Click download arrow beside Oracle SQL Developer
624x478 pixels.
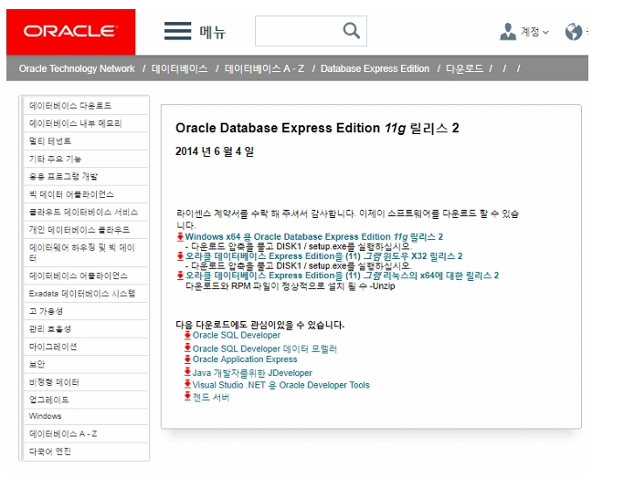click(x=187, y=336)
